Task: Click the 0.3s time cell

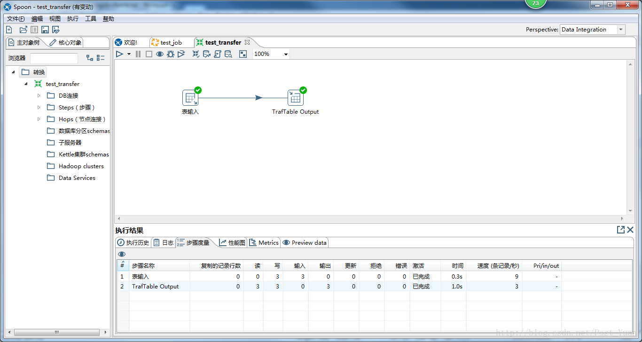Action: (453, 277)
